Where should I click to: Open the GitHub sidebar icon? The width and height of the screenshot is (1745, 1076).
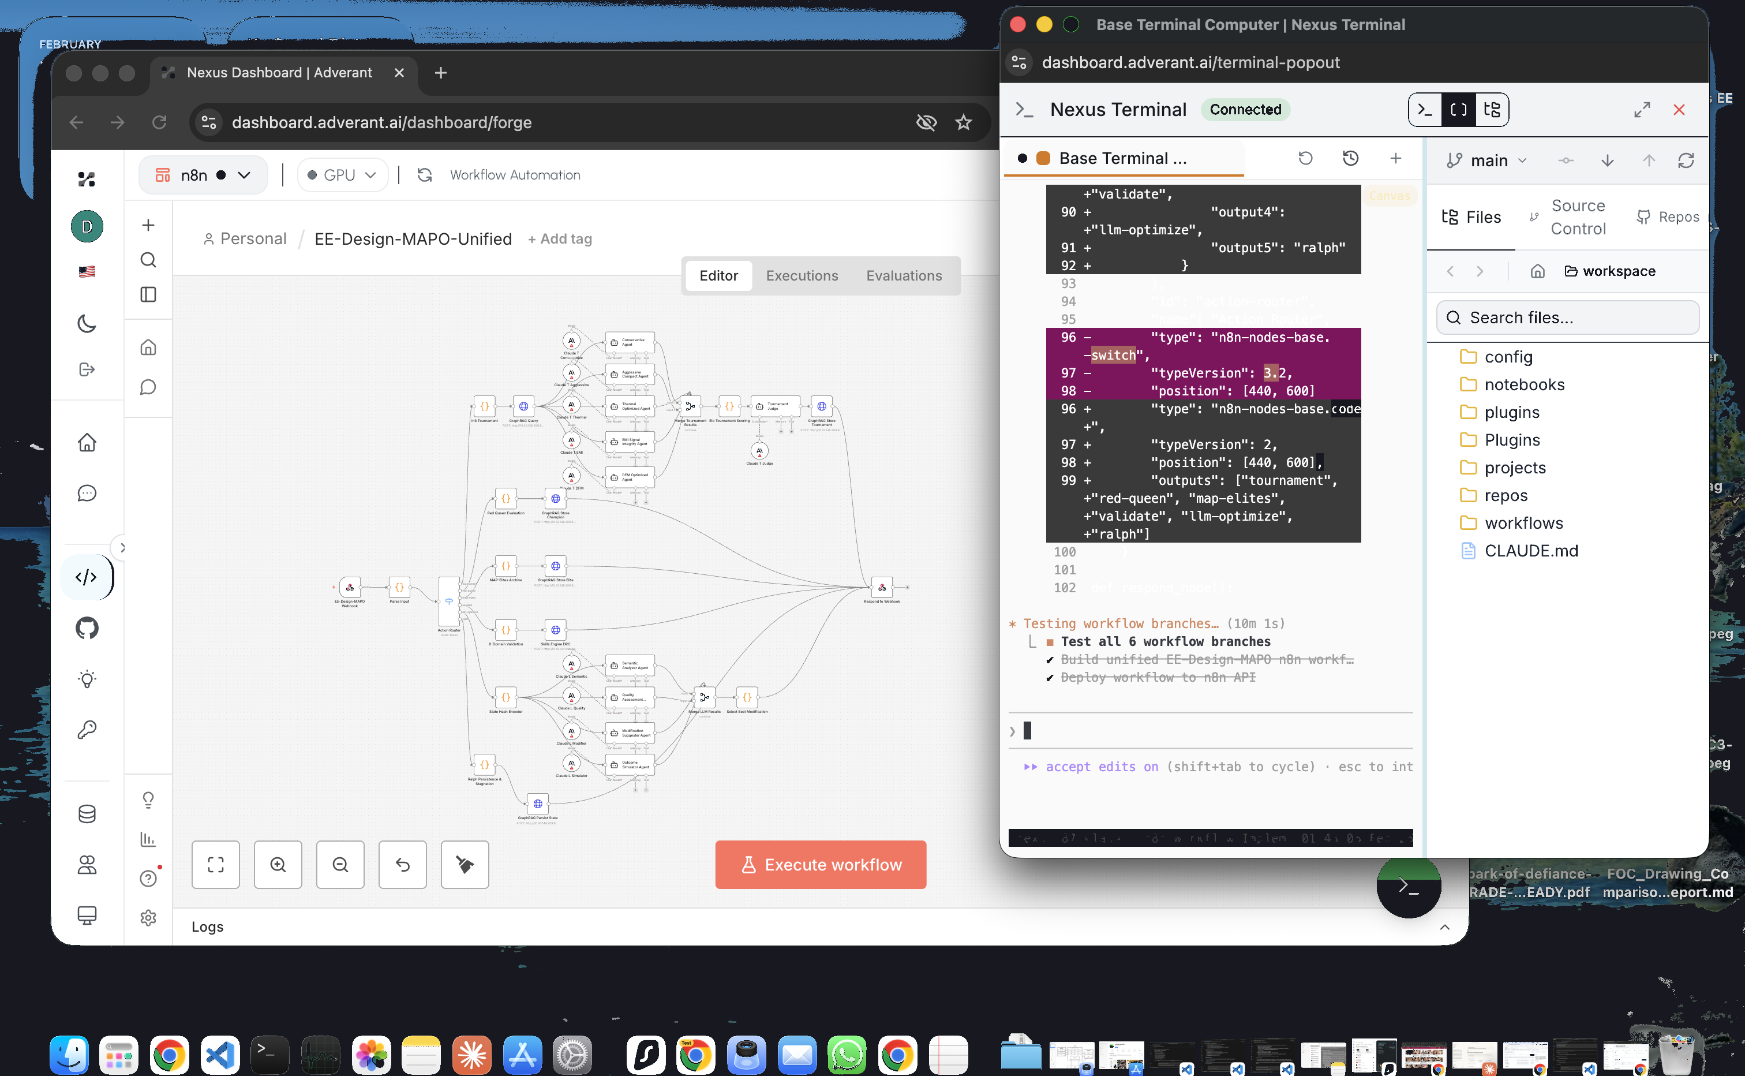pyautogui.click(x=87, y=627)
